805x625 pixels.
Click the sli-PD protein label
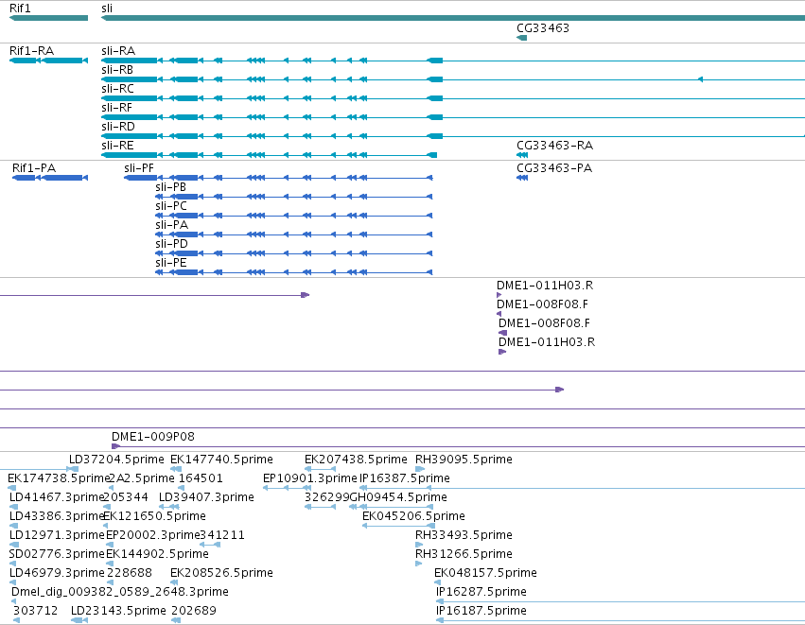pyautogui.click(x=171, y=244)
